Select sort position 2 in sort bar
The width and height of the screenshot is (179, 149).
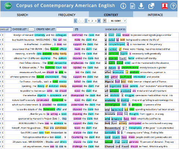click(92, 21)
